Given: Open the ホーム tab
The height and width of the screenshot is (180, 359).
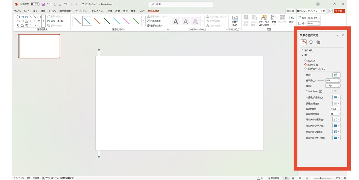Looking at the screenshot, I should coord(26,11).
